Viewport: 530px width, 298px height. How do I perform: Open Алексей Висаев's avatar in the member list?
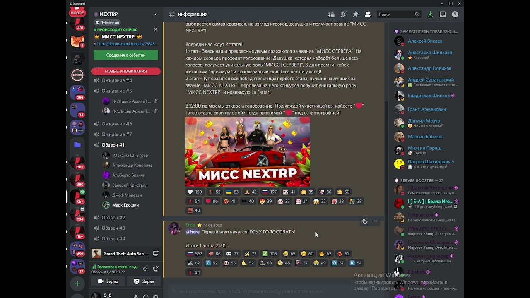pos(399,41)
